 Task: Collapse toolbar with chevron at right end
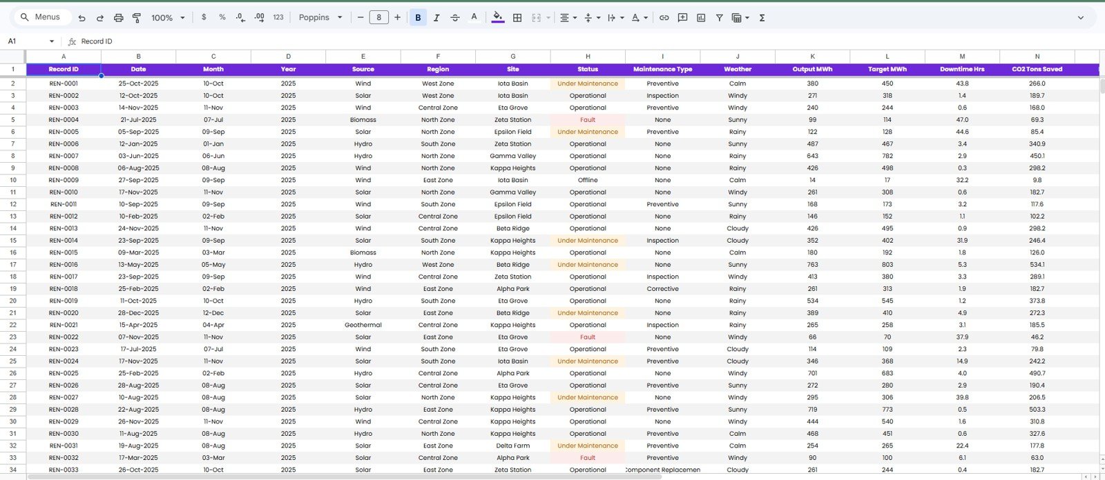coord(1081,18)
